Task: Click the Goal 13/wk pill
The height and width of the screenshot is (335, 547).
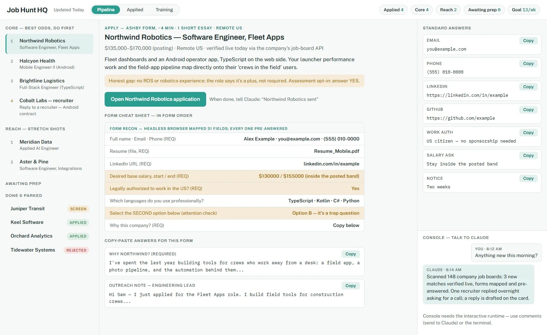Action: (x=524, y=10)
